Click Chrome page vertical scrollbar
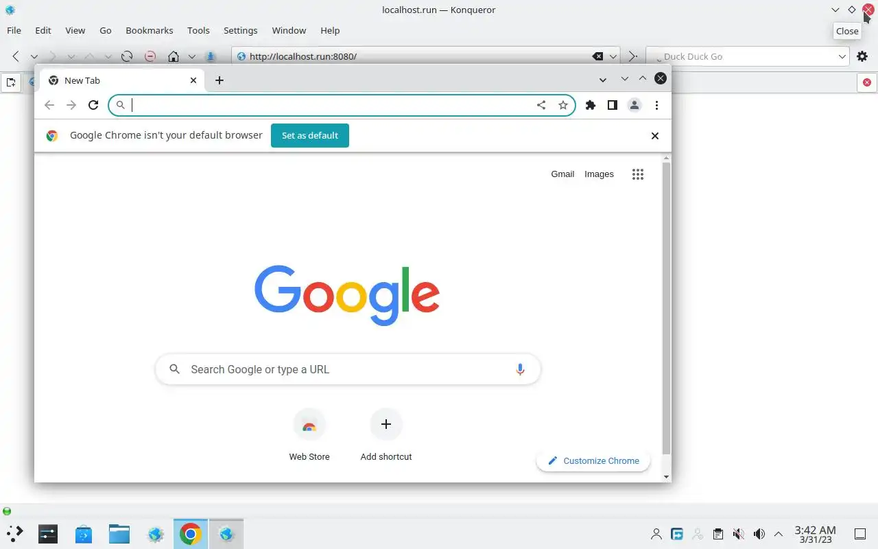The height and width of the screenshot is (549, 878). [666, 309]
